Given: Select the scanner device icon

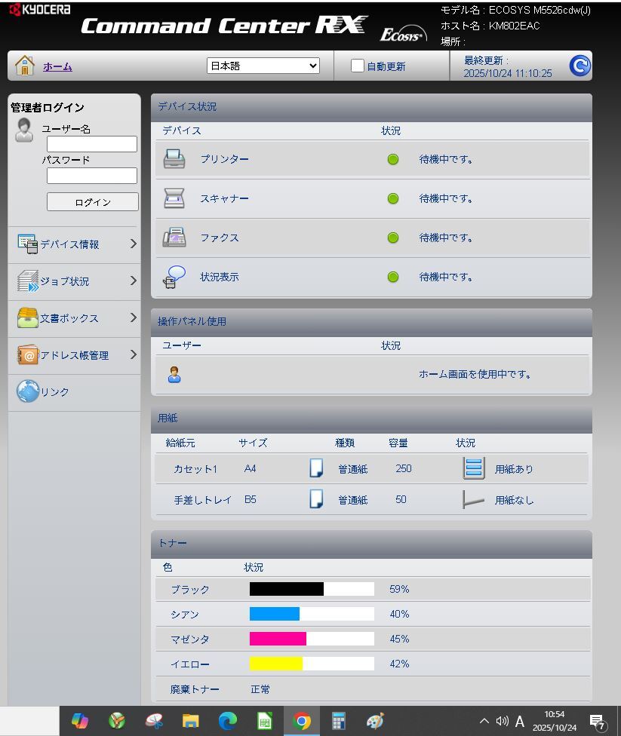Looking at the screenshot, I should tap(174, 198).
